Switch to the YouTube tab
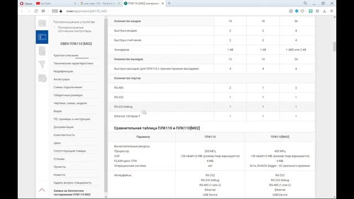This screenshot has width=354, height=199. coord(54,3)
